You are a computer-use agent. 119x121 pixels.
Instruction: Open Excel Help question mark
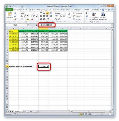(x=103, y=10)
